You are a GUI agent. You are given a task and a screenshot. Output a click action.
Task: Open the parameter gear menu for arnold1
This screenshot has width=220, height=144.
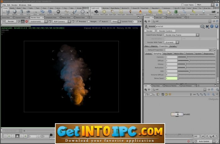click(x=202, y=26)
